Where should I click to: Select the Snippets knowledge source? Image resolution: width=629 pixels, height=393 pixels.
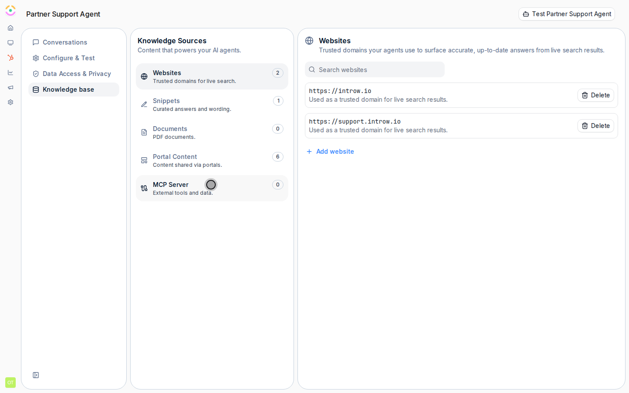(212, 104)
